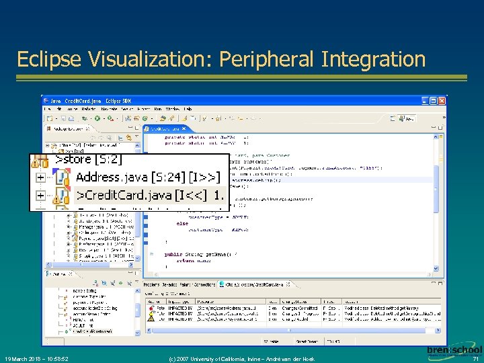
Task: Click impact table horizontal scroll right arrow
Action: [438, 330]
